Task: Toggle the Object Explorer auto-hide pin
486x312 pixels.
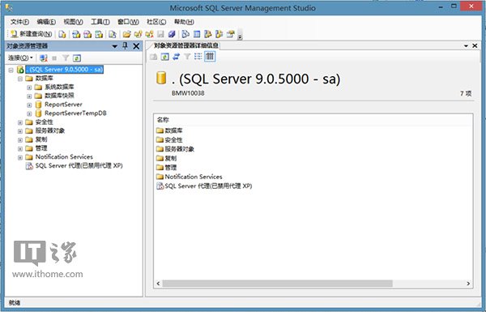Action: (x=125, y=46)
